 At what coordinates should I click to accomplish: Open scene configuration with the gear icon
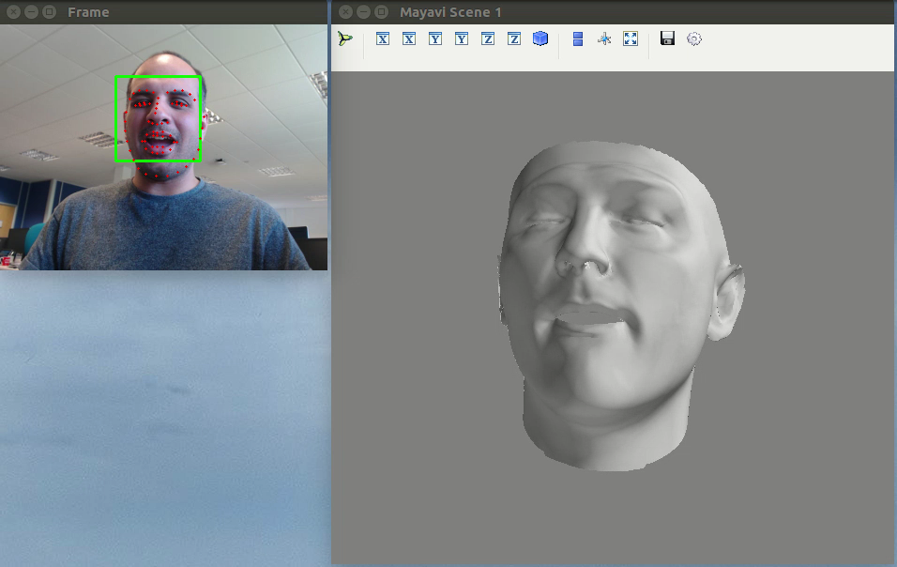(694, 38)
